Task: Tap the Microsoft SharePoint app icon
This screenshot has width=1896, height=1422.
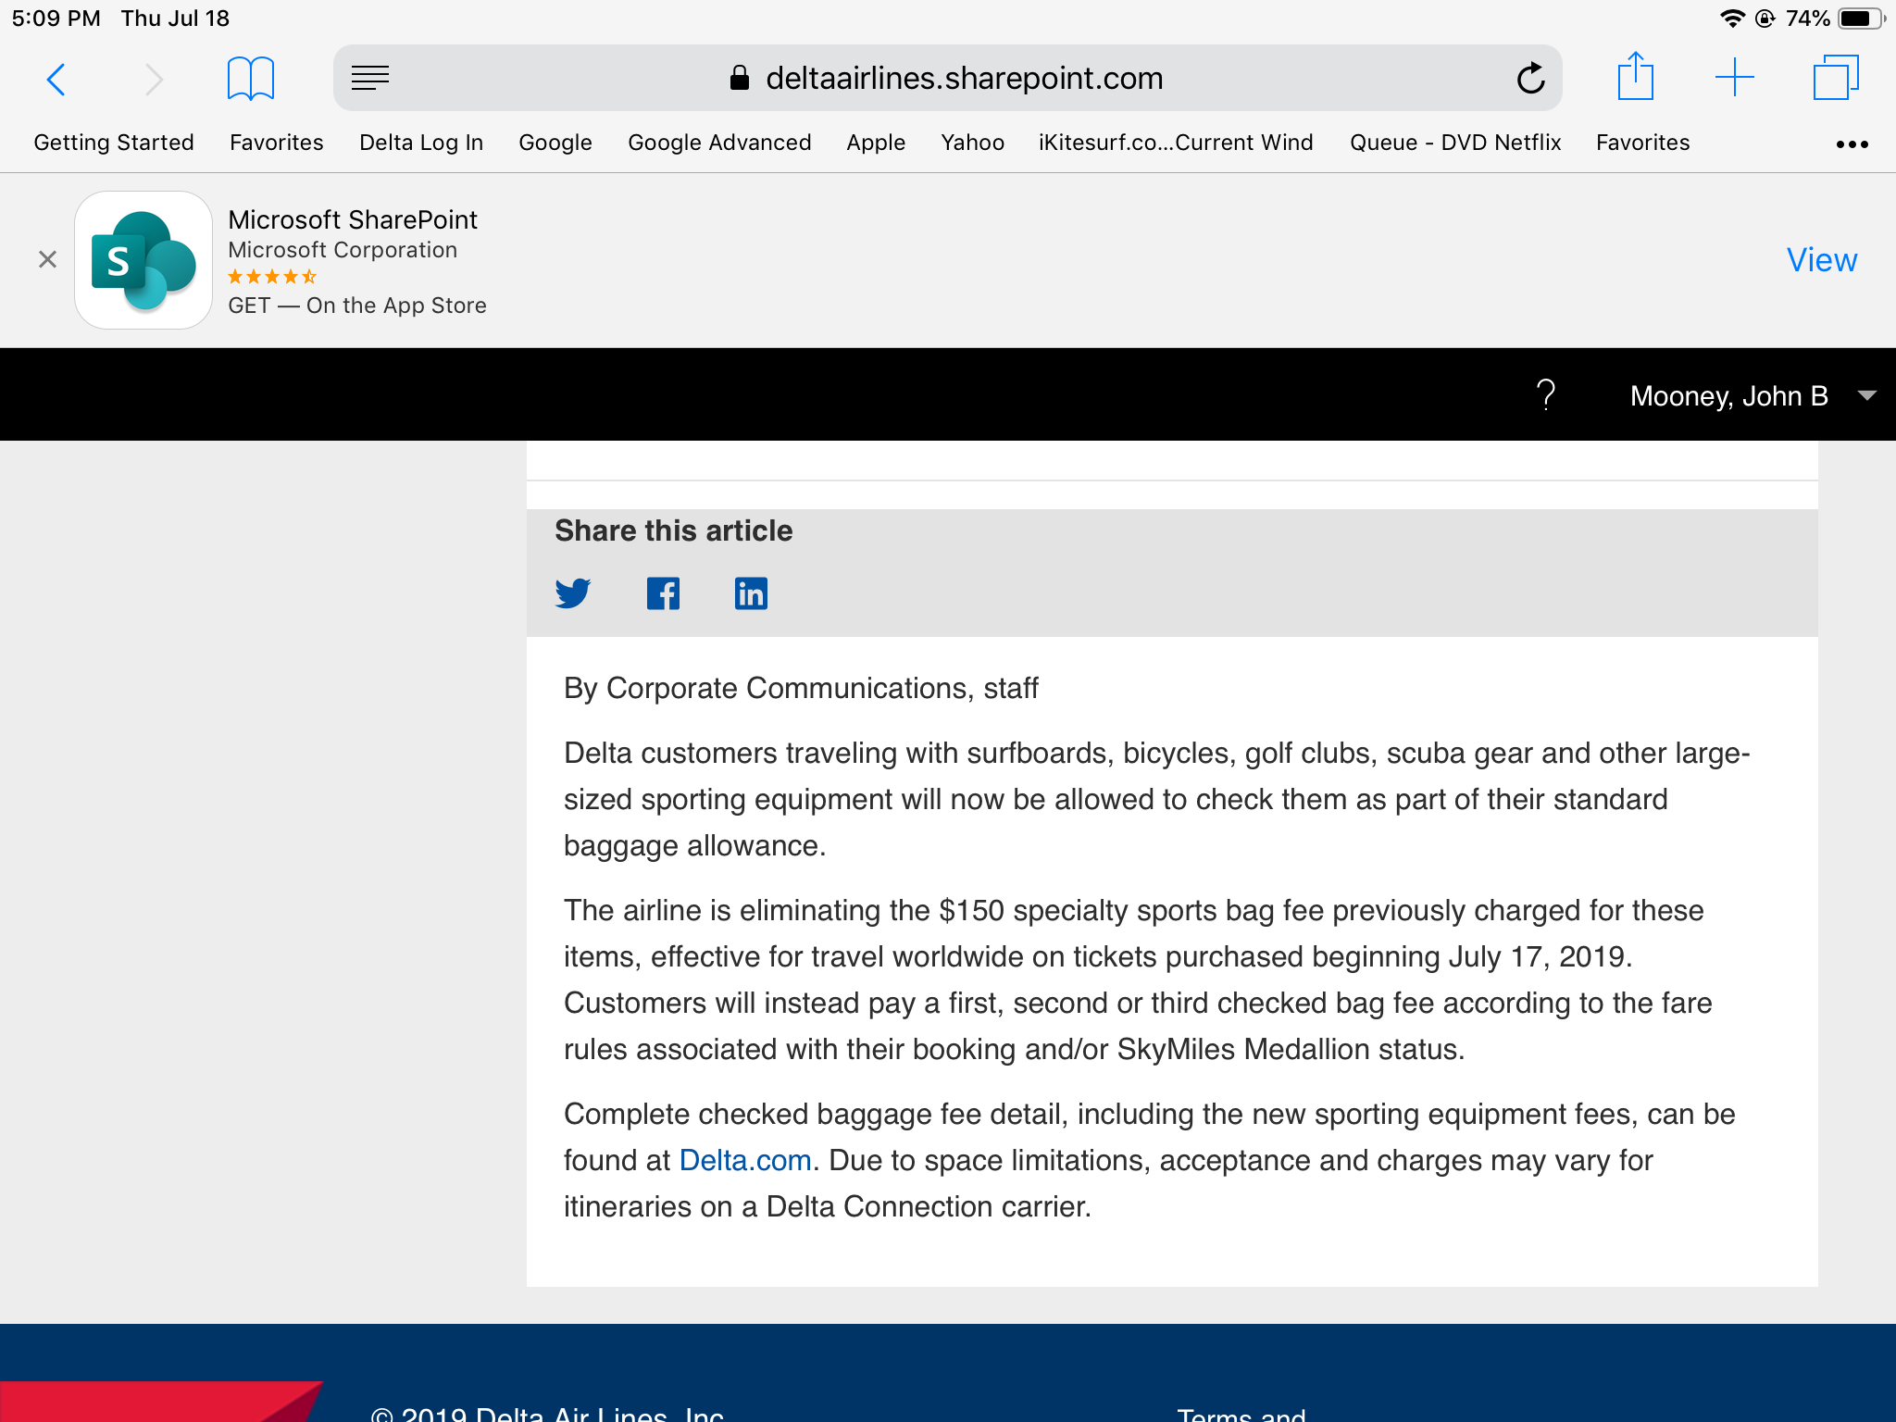Action: pyautogui.click(x=143, y=260)
